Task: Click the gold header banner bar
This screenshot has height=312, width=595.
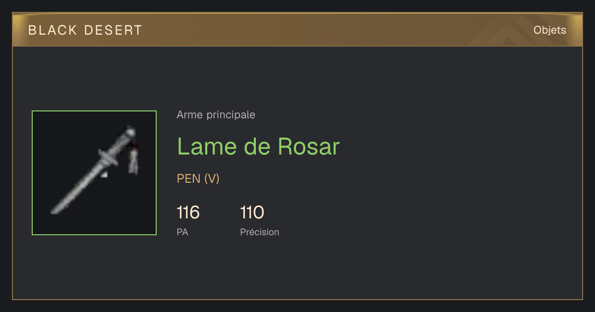Action: [x=297, y=30]
